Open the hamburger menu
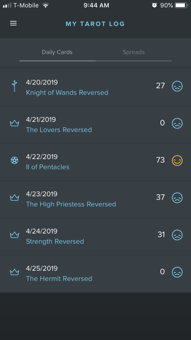 13,24
